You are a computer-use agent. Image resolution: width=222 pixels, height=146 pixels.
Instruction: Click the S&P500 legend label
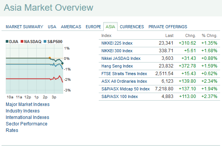(55, 42)
